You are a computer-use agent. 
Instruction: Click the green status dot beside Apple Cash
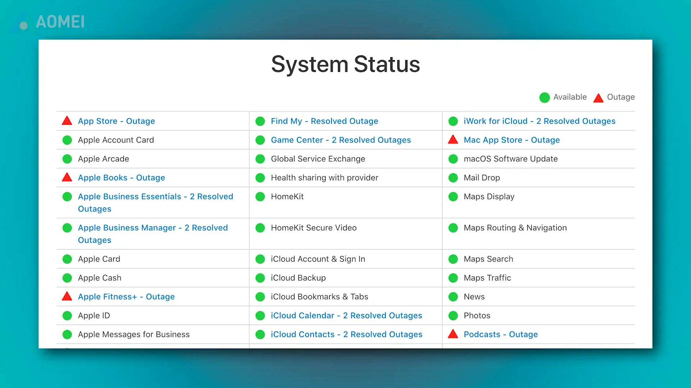67,278
